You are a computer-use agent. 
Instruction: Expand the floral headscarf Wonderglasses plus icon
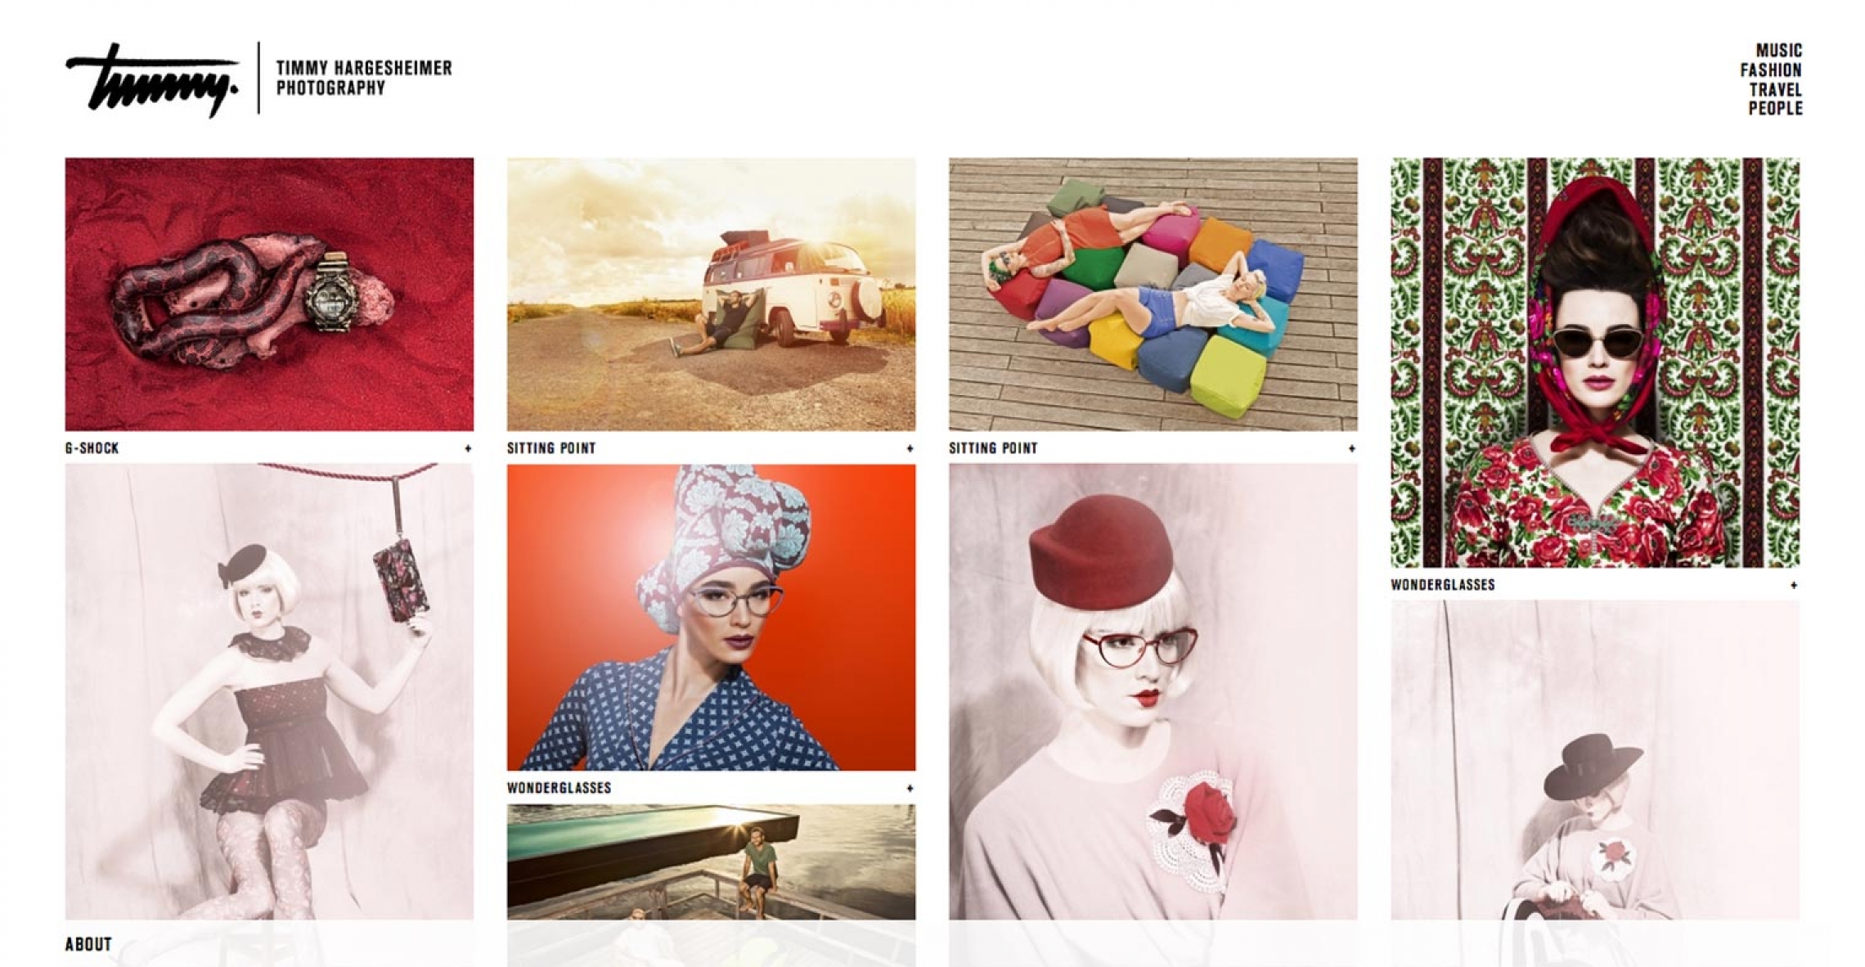[1793, 585]
